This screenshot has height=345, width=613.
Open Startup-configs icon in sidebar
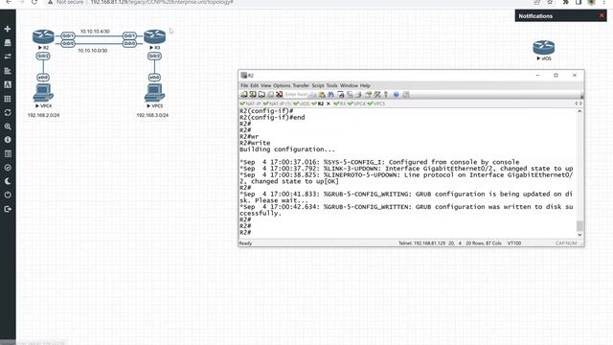coord(8,71)
